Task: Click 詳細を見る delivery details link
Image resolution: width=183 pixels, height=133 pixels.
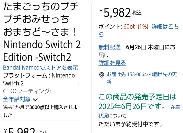Action: 112,63
